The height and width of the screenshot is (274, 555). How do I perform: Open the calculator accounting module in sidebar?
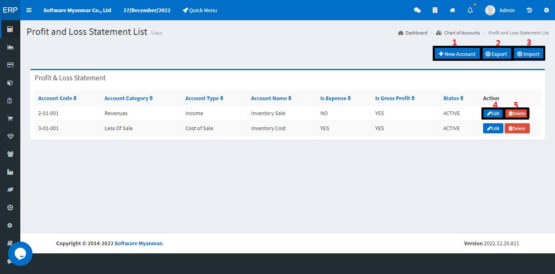click(10, 29)
